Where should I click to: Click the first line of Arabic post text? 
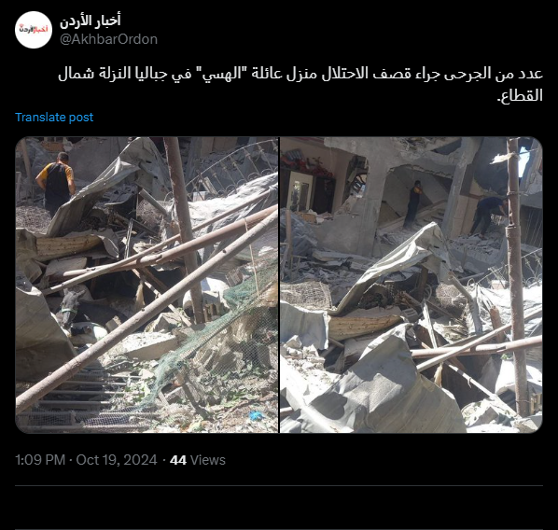pos(300,74)
